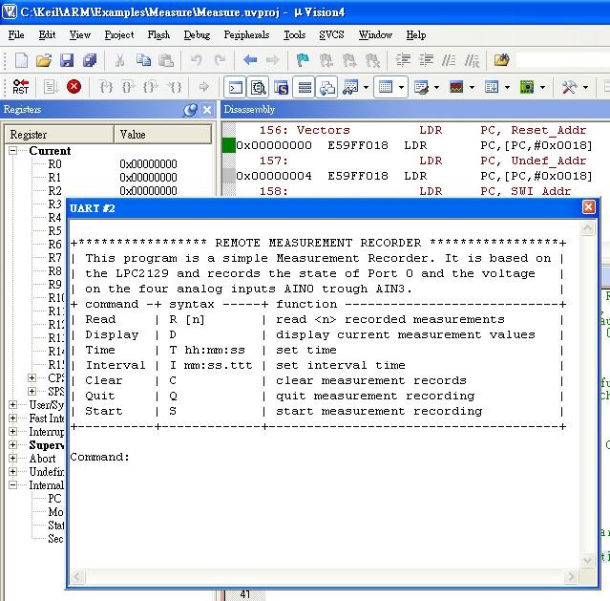
Task: Toggle the Registers window button
Action: (305, 87)
